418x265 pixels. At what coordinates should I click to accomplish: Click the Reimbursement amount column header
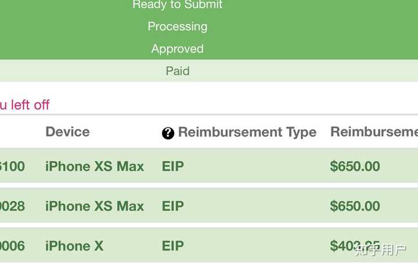[x=374, y=132]
